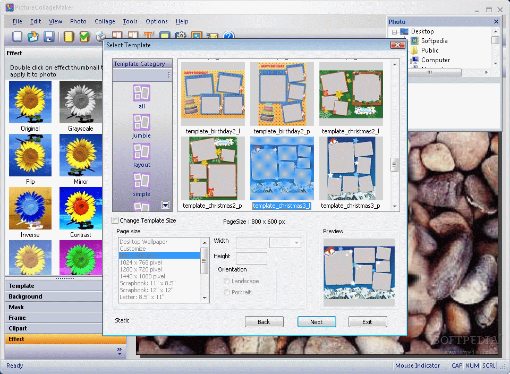Screen dimensions: 510x374
Task: Select the Public folder in Photo panel
Action: pos(430,50)
